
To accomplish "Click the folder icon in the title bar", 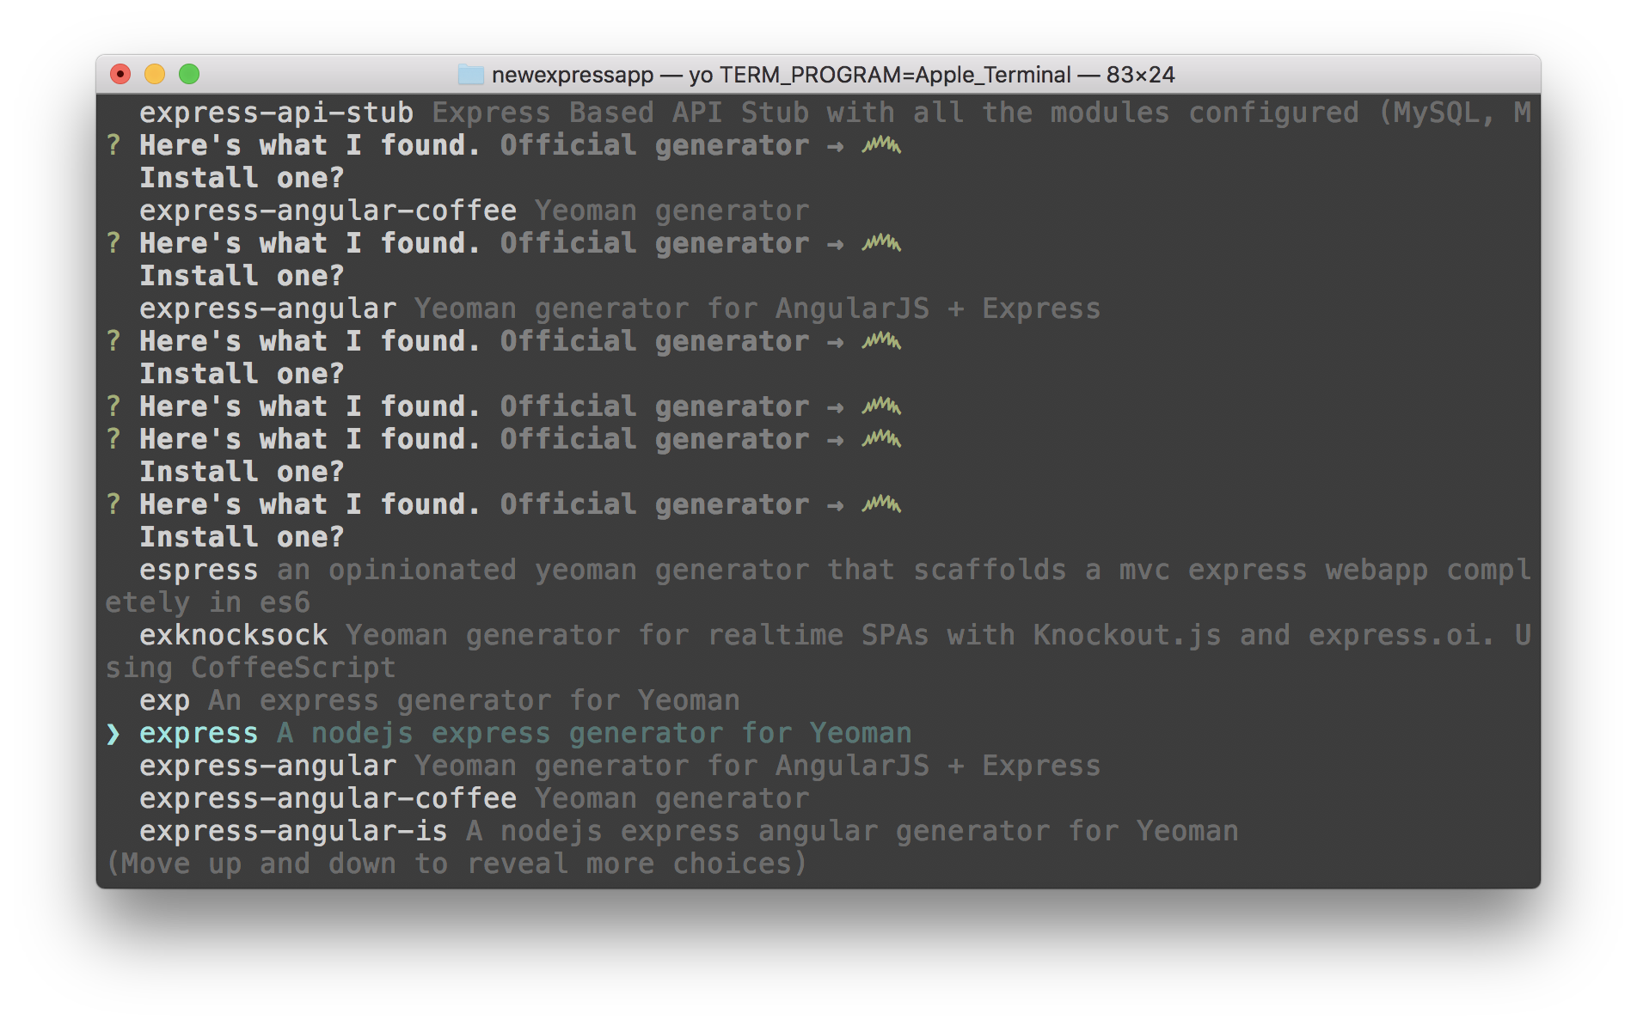I will (x=470, y=75).
